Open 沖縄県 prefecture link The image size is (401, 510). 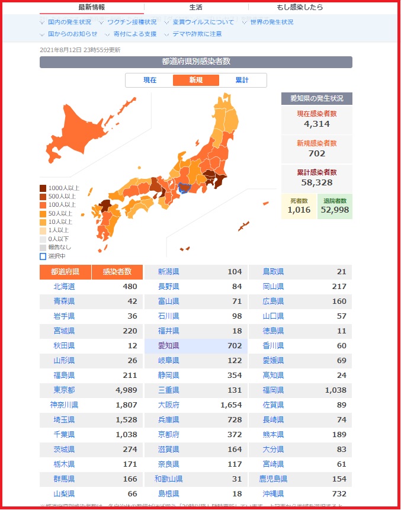point(273,494)
